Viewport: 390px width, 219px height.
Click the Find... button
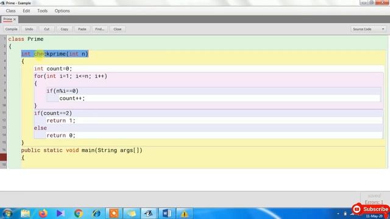[100, 29]
